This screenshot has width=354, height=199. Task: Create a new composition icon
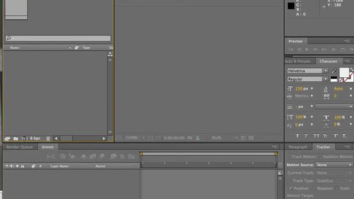pos(24,138)
